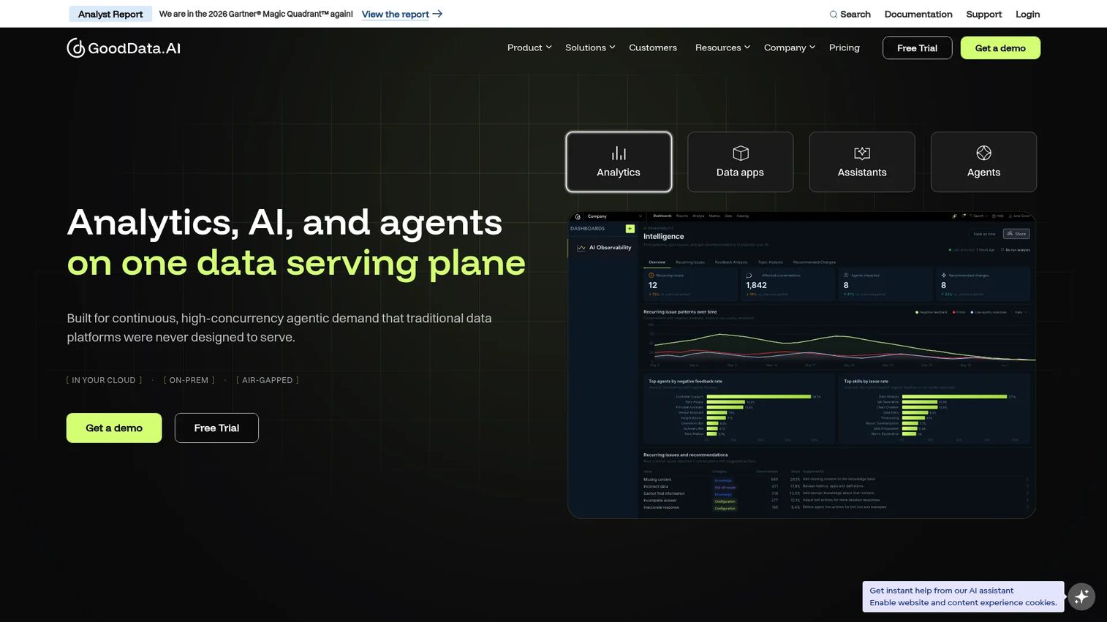
Task: Open the AI assistant sparkle button
Action: point(1081,596)
